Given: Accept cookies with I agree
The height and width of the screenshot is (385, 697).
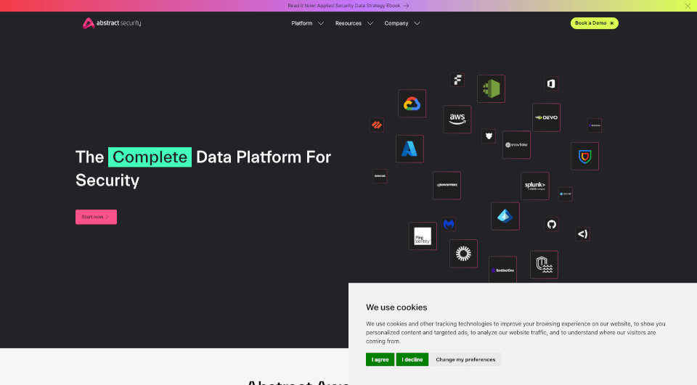Looking at the screenshot, I should pos(380,359).
